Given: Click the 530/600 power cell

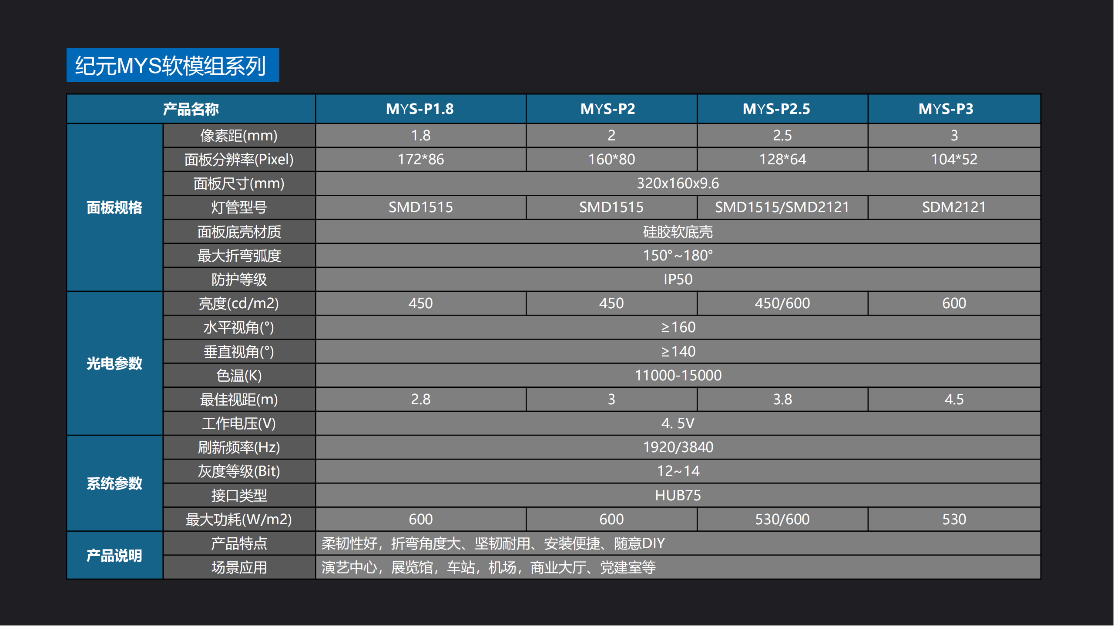Looking at the screenshot, I should (782, 519).
